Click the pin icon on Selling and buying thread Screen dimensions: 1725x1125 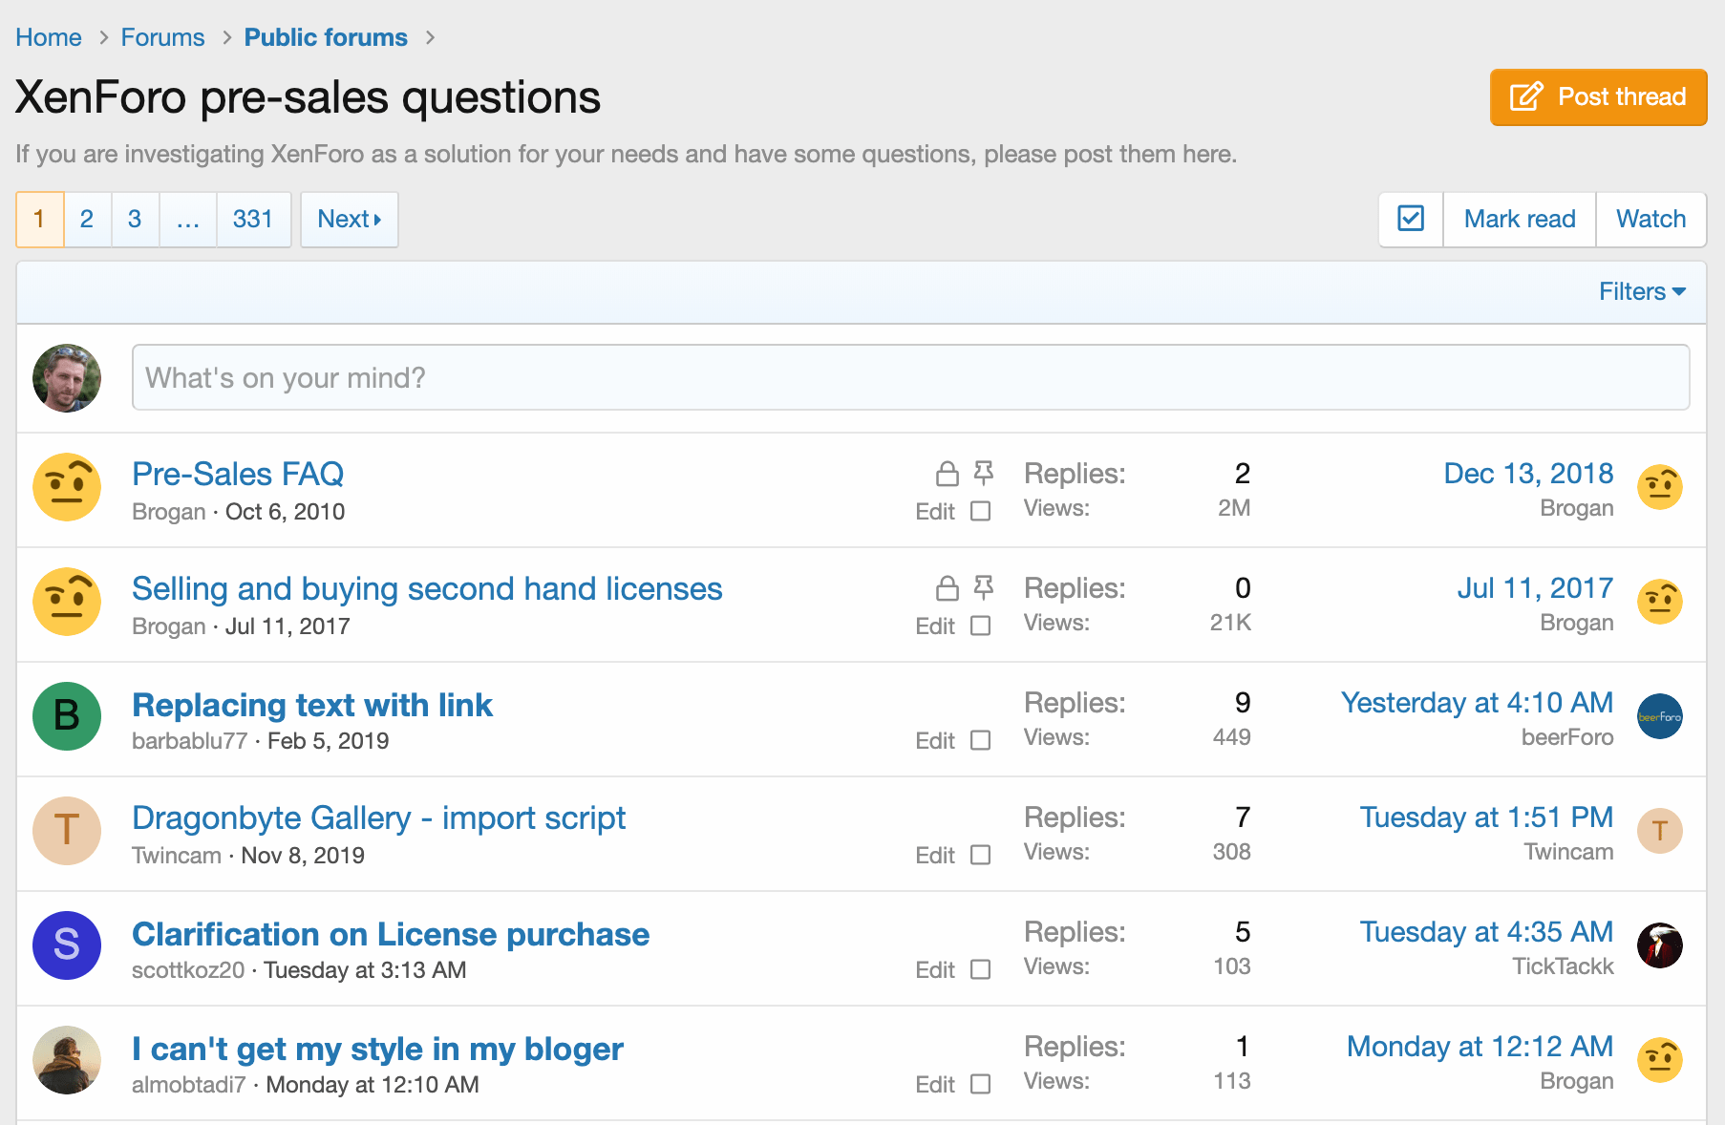pyautogui.click(x=983, y=587)
